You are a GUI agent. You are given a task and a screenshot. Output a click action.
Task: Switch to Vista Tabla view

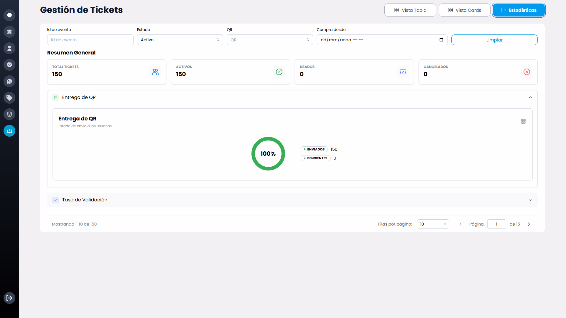pos(410,10)
